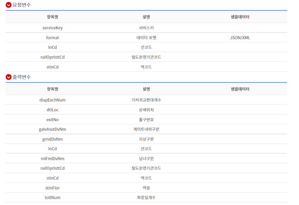Click the 남녀구분 description cell
Screen dimensions: 299x205
pyautogui.click(x=146, y=159)
